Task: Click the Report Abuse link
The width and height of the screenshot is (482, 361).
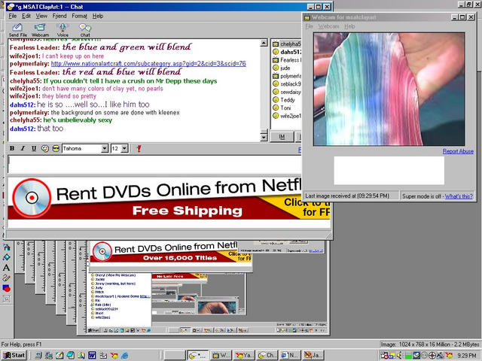Action: click(458, 151)
